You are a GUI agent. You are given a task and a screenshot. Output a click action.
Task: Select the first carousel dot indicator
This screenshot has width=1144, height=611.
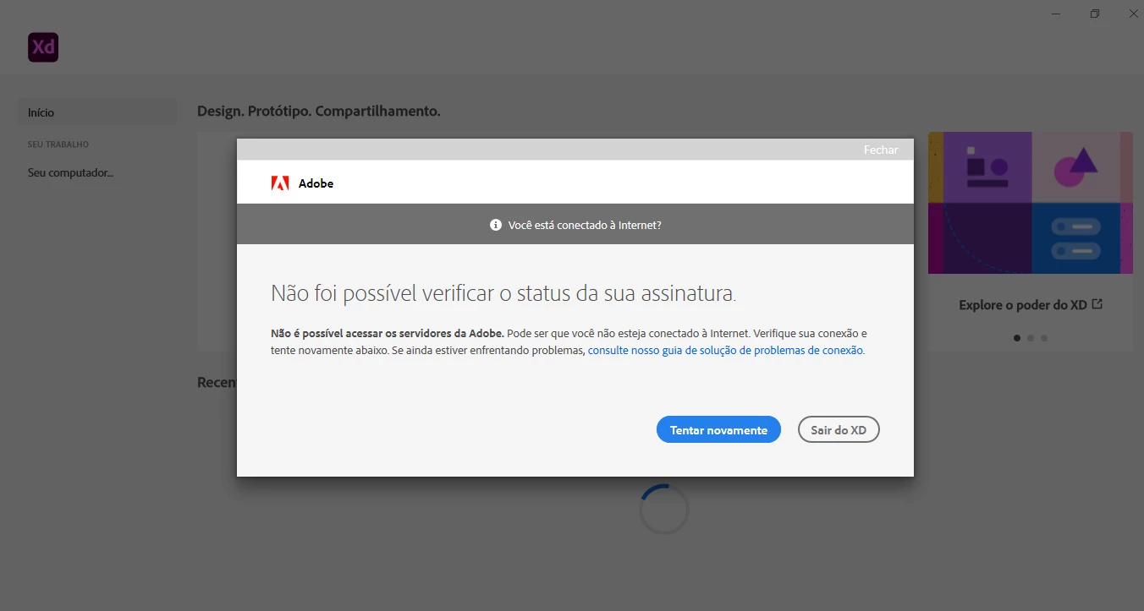[x=1017, y=338]
